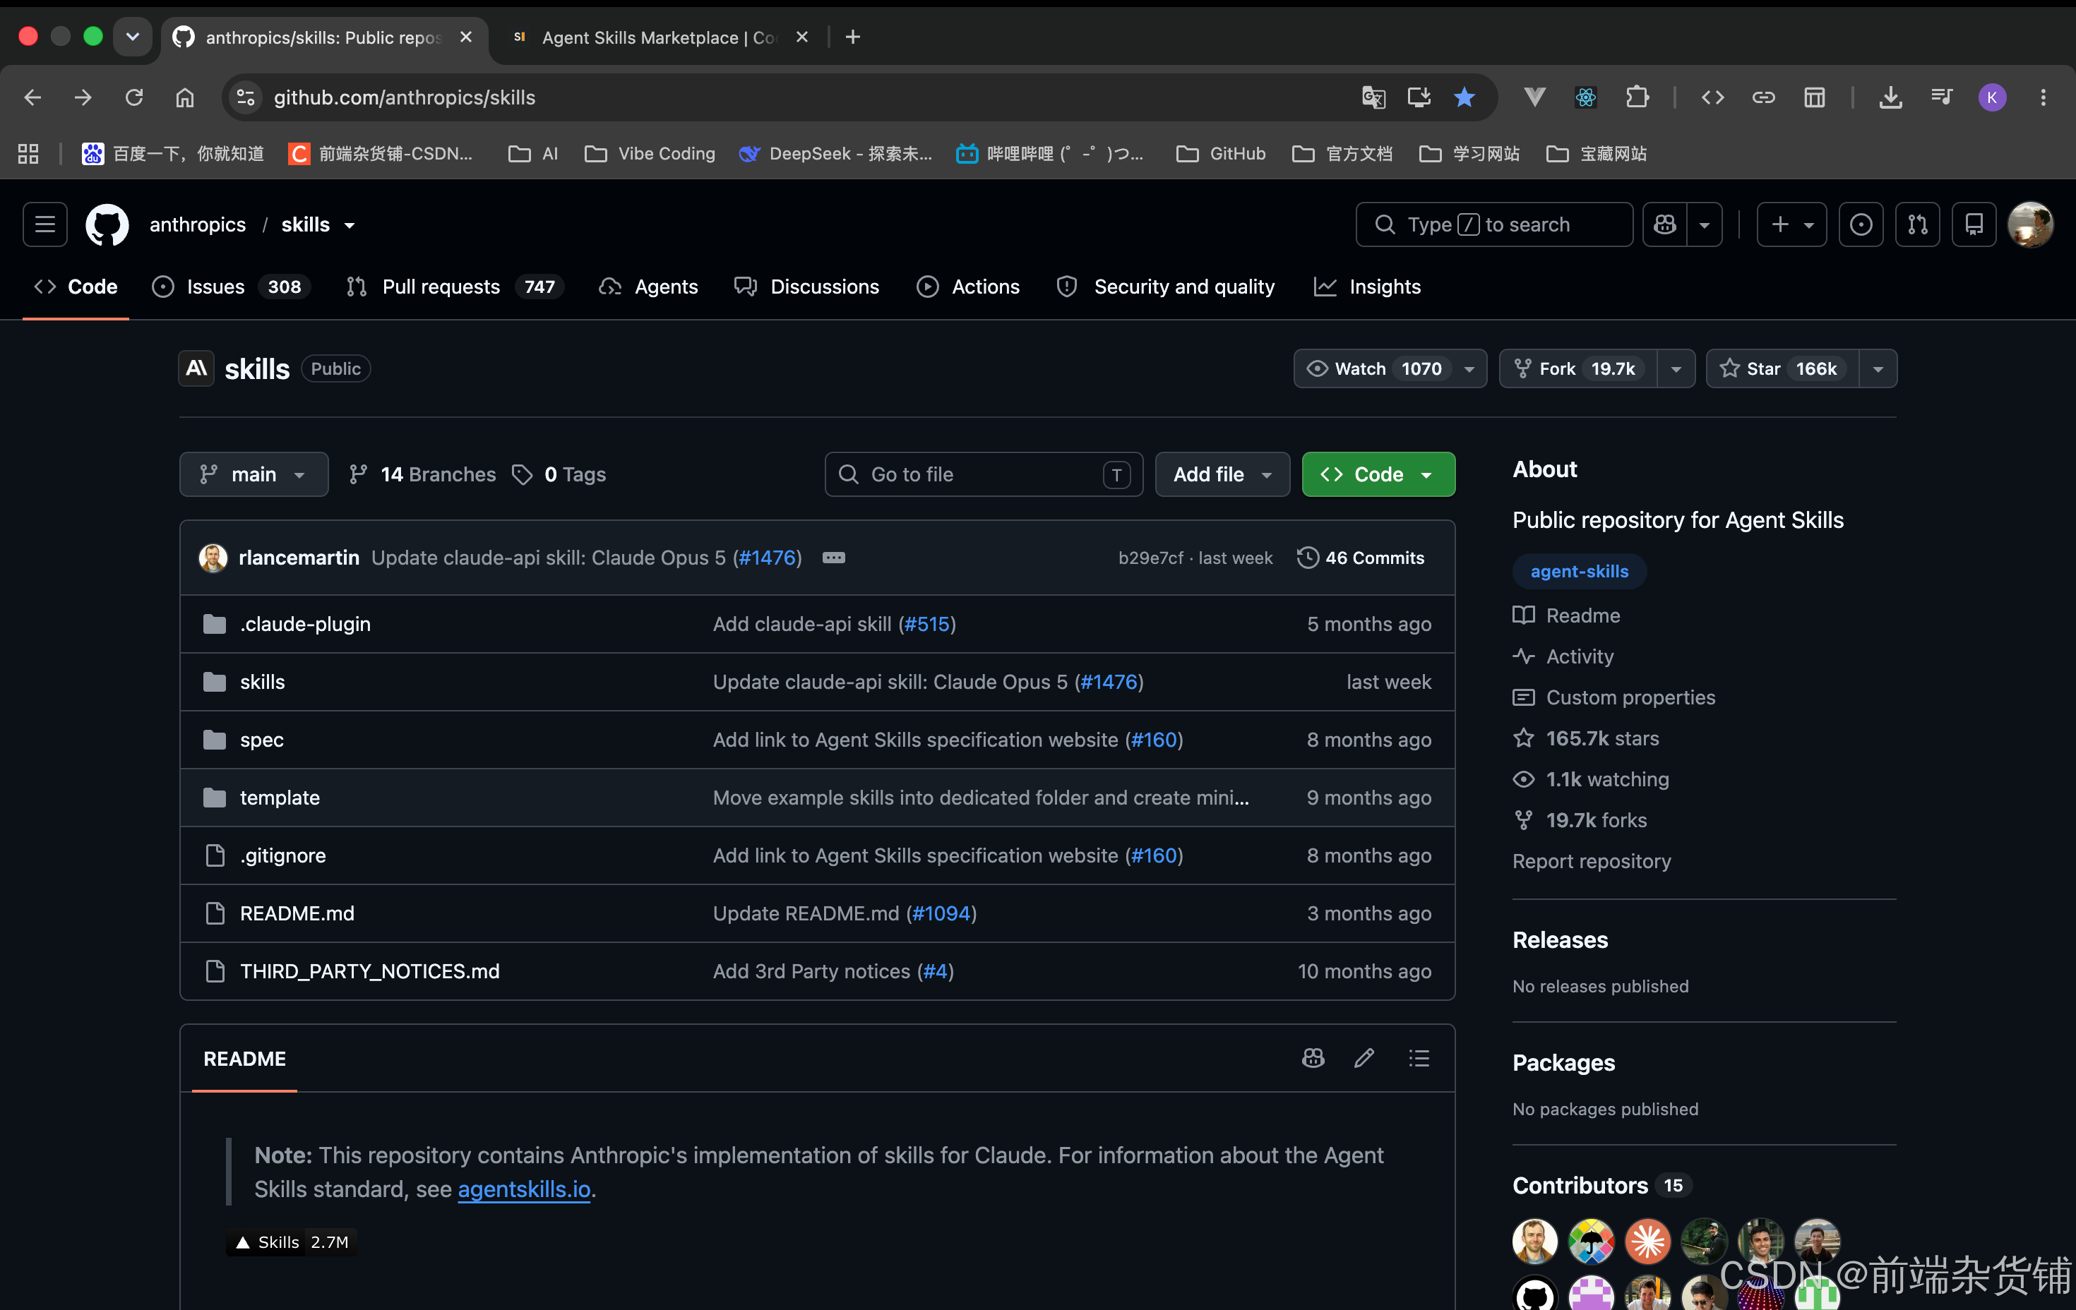Open the Chrome tab search chevron
2076x1310 pixels.
[132, 36]
